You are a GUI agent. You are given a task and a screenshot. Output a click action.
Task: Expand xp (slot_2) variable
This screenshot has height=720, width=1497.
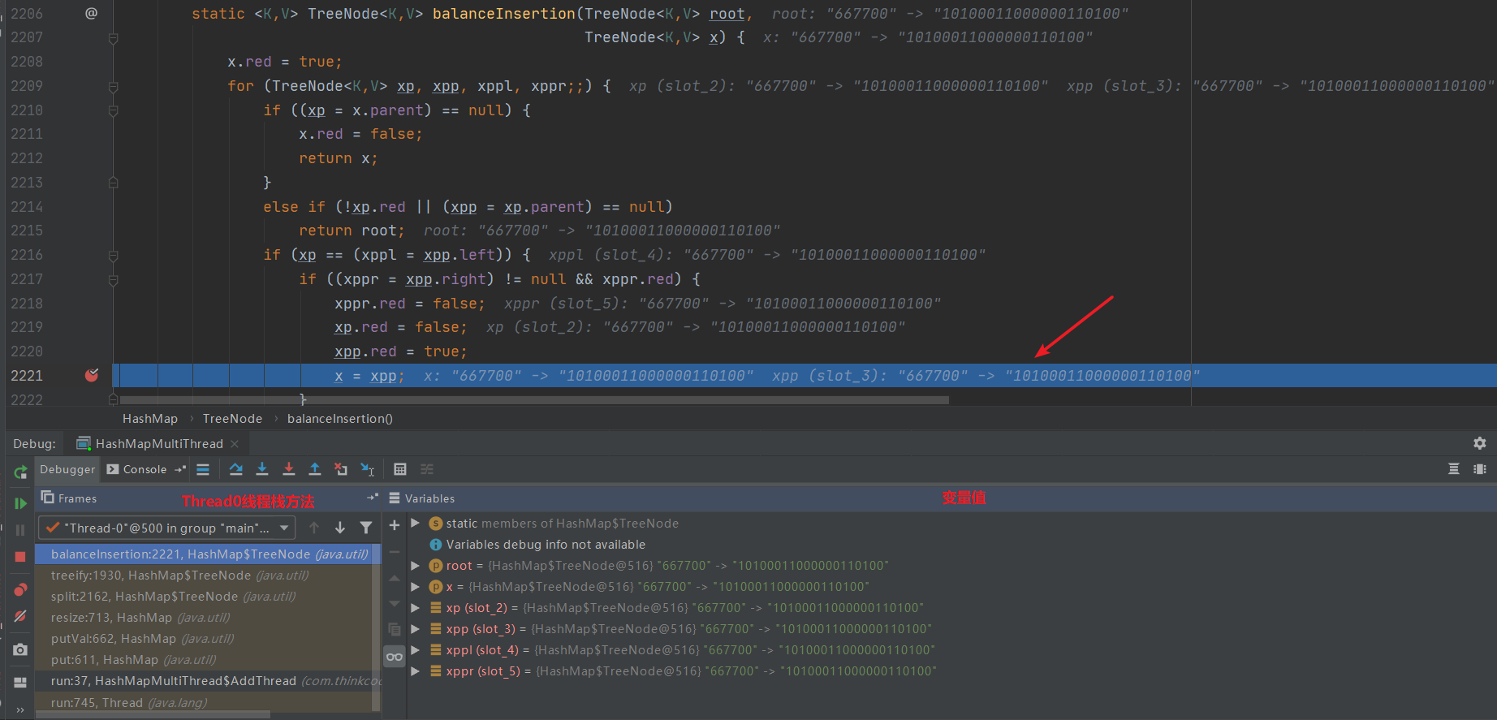pos(416,607)
